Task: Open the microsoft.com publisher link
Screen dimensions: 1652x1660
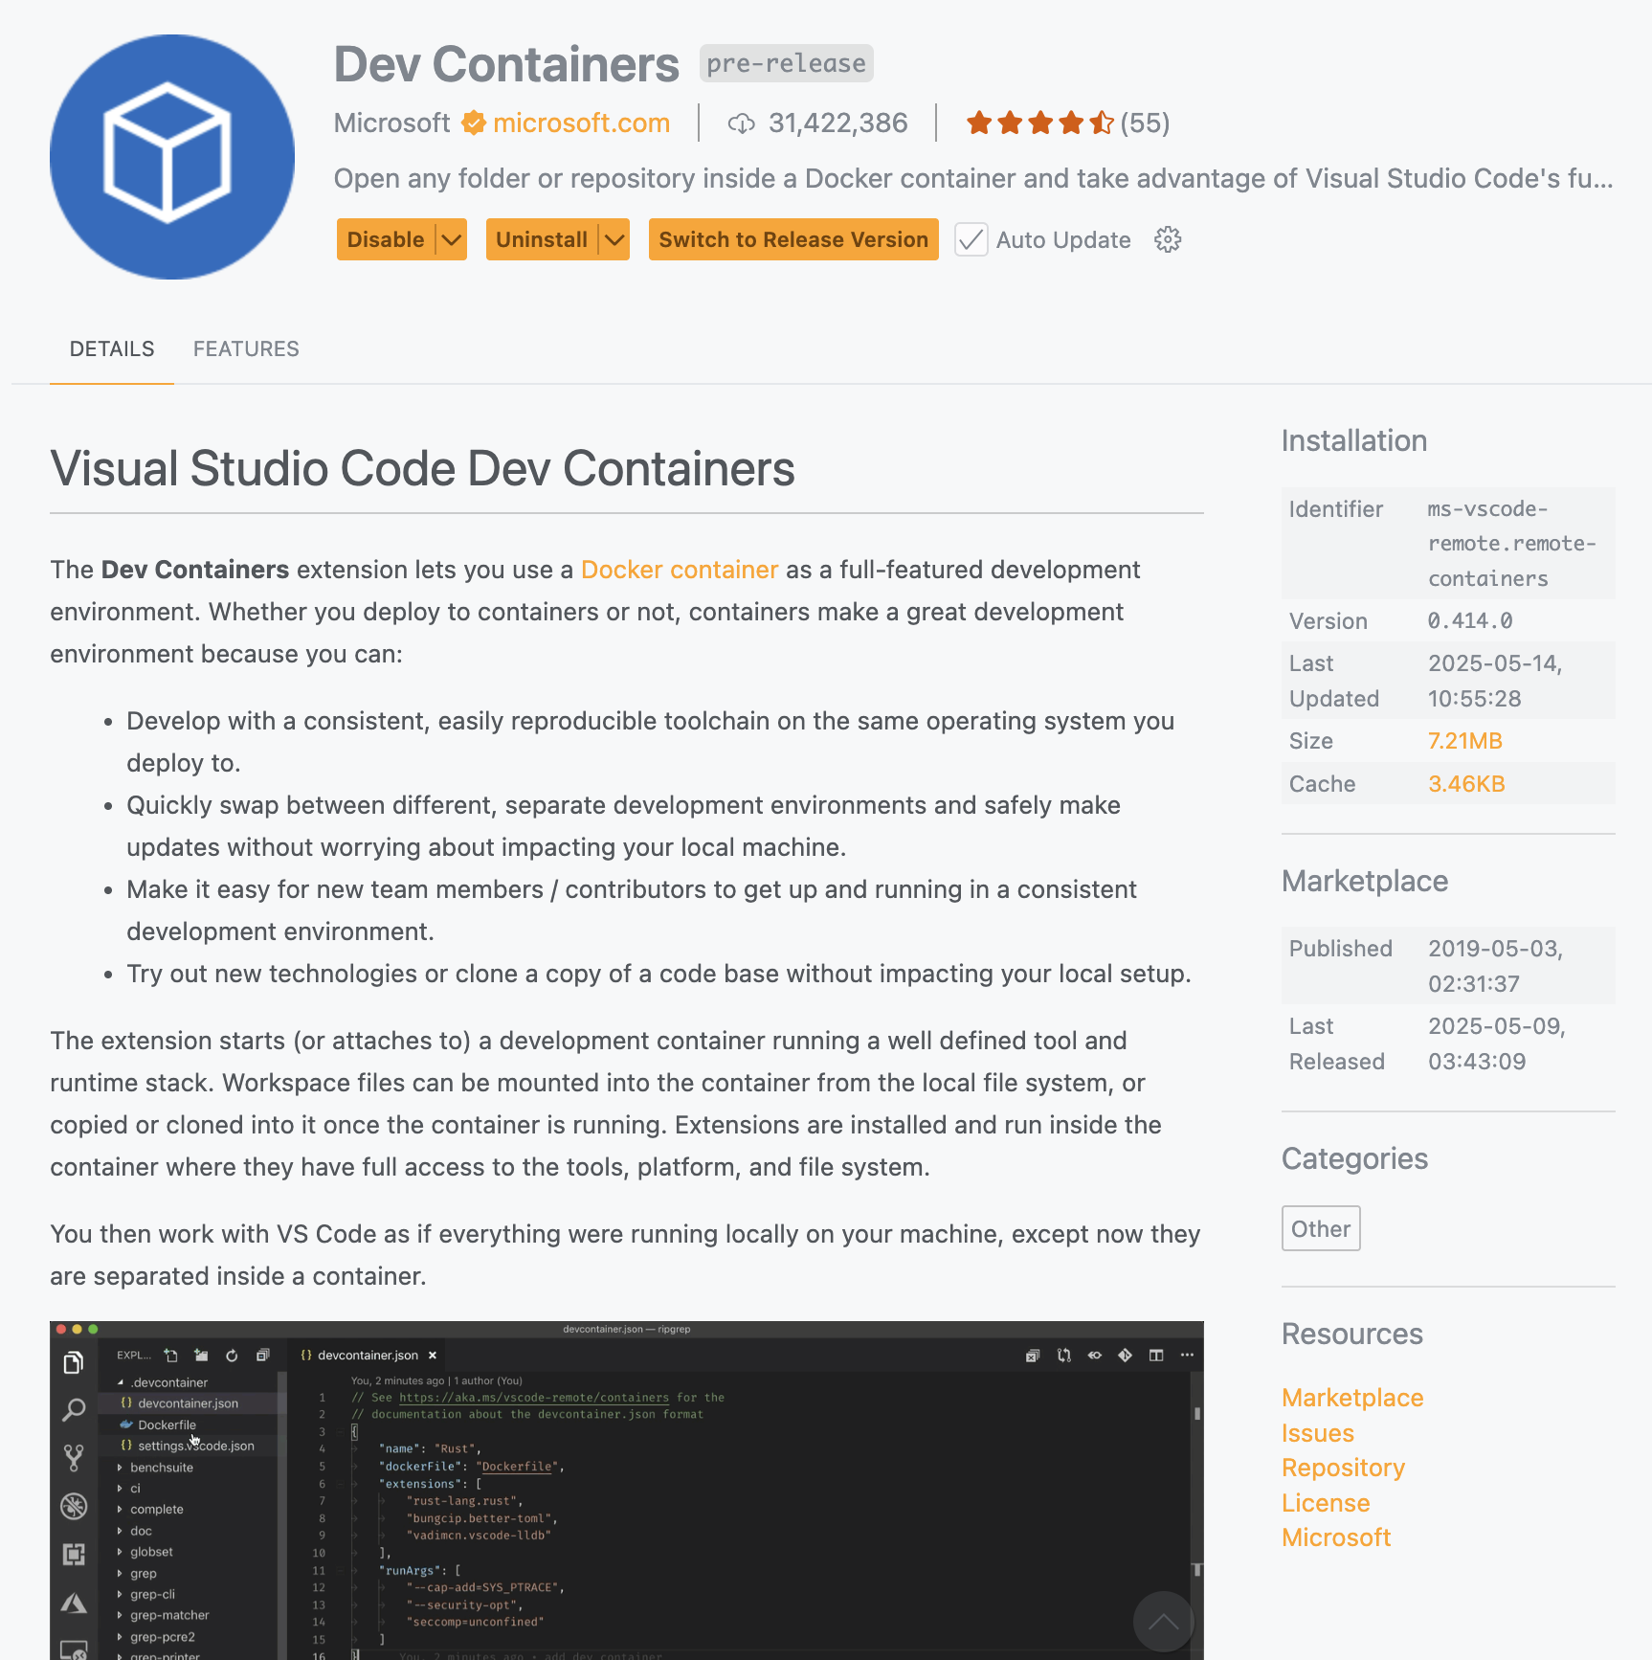Action: (581, 123)
